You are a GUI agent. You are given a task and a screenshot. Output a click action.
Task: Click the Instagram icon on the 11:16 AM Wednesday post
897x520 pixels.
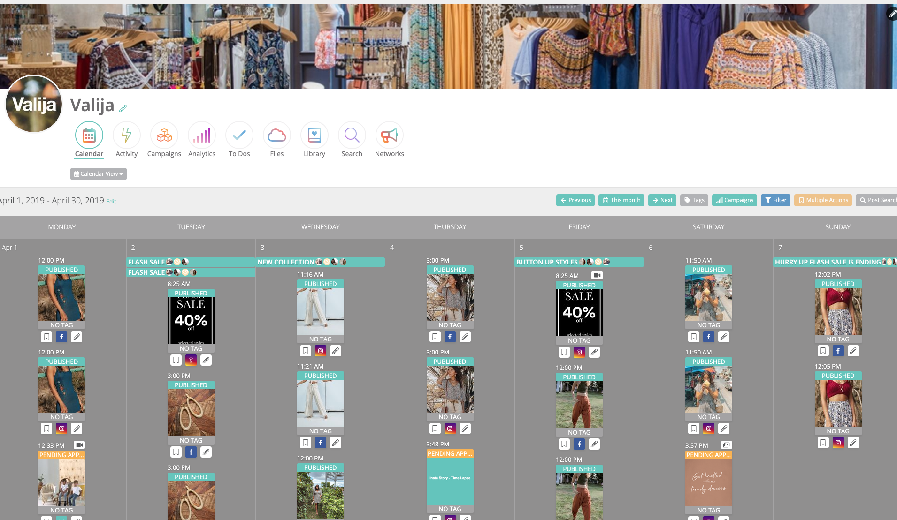[x=321, y=350]
